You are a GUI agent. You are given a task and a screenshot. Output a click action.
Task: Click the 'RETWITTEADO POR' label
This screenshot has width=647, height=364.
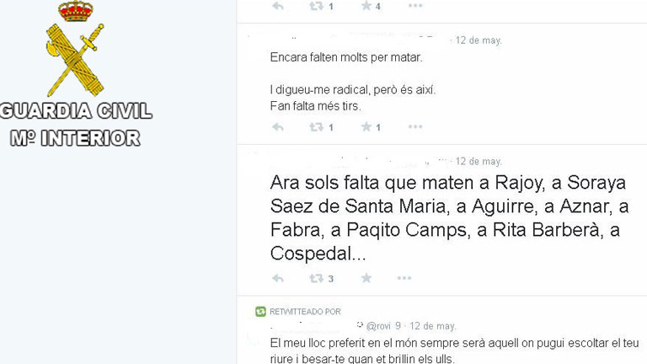click(x=305, y=312)
